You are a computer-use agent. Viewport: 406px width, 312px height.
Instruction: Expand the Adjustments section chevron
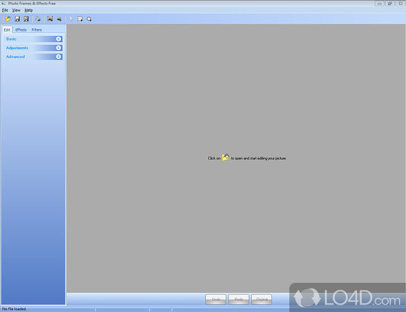pos(58,48)
